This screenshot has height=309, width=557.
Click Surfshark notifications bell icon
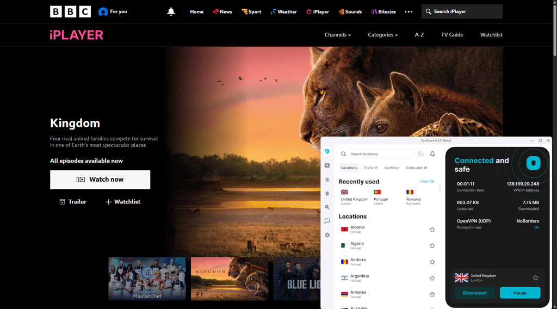[x=432, y=154]
